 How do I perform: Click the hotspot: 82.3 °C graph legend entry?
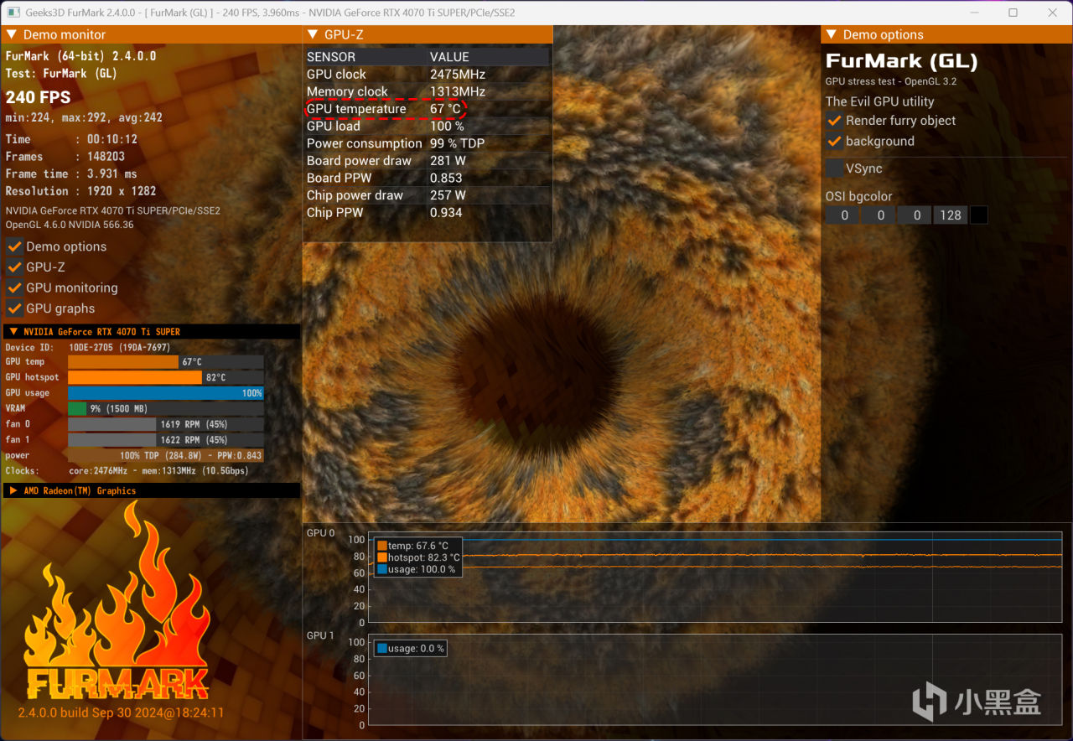pos(418,557)
